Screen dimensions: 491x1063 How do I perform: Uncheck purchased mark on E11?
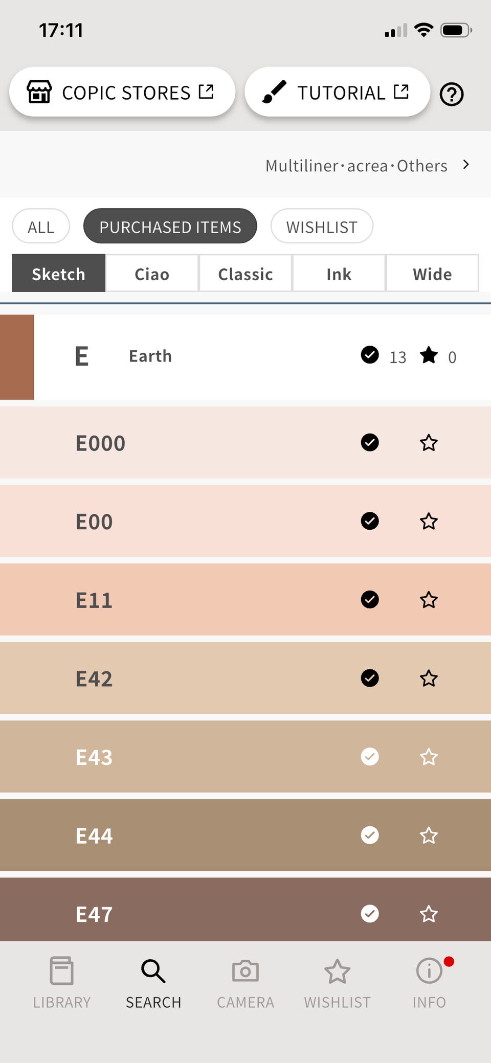tap(370, 599)
